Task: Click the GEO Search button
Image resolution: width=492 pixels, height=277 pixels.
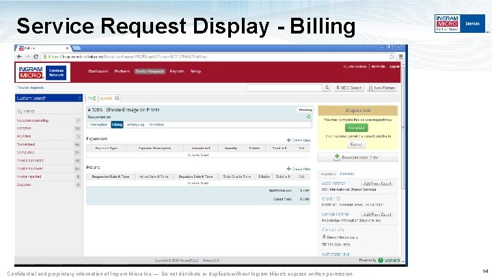Action: [348, 88]
